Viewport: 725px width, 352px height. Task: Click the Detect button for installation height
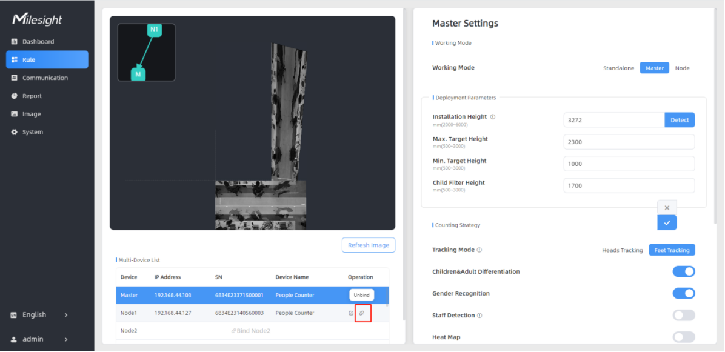click(680, 120)
